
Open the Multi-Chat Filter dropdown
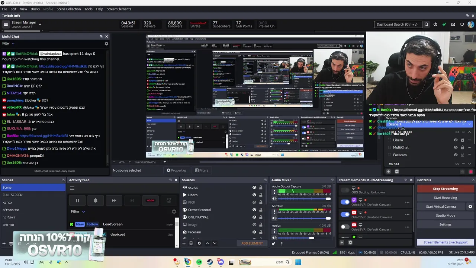8,44
